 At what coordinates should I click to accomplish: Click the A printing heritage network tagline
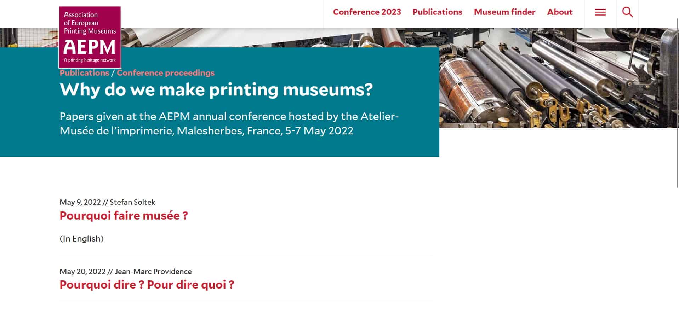coord(90,60)
